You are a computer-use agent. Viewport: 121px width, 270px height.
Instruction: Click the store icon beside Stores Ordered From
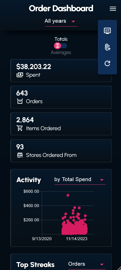tap(20, 155)
